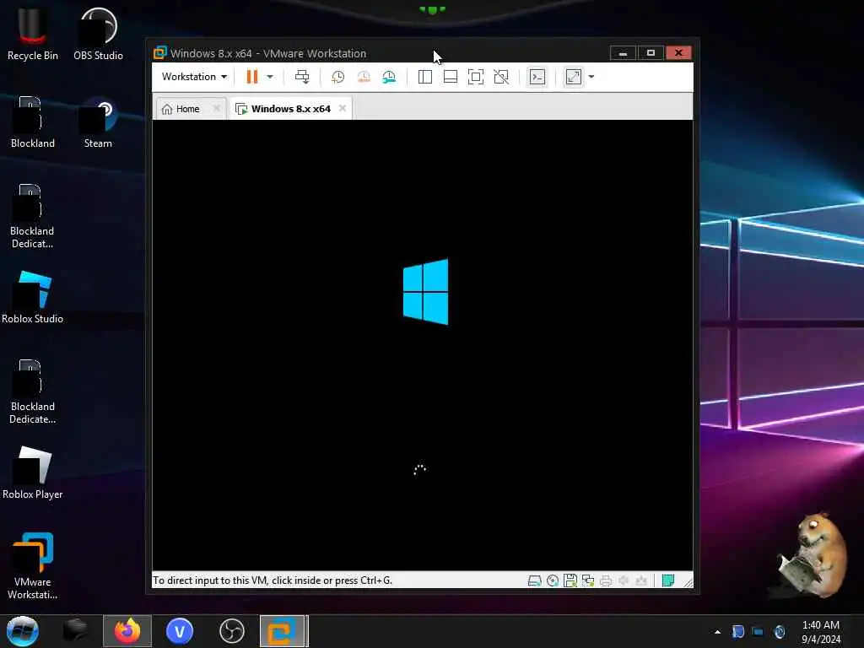Click the taskbar clock showing 1:40 AM
Screen dimensions: 864x648
821,631
